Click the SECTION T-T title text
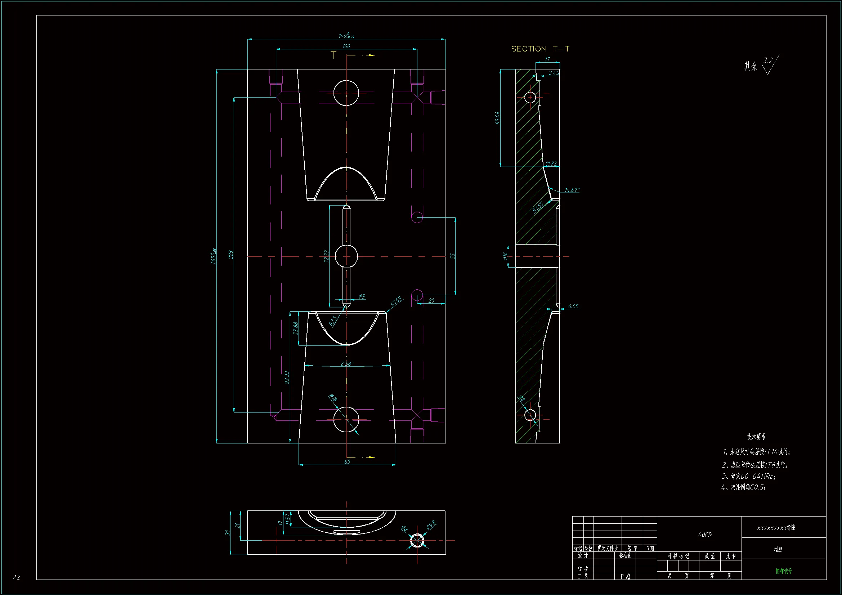 tap(540, 49)
